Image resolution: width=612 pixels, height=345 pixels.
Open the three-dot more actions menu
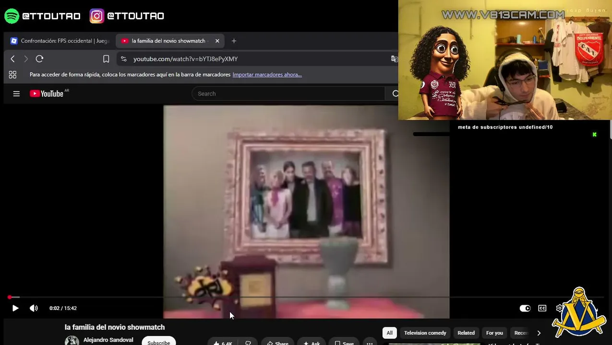370,343
